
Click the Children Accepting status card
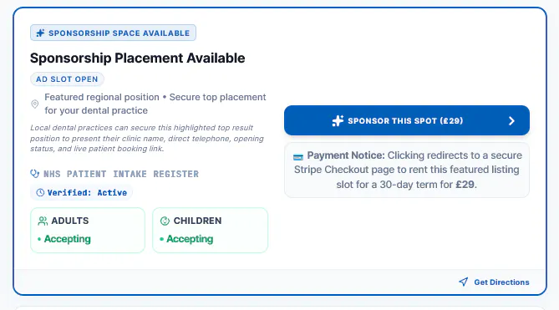(211, 230)
